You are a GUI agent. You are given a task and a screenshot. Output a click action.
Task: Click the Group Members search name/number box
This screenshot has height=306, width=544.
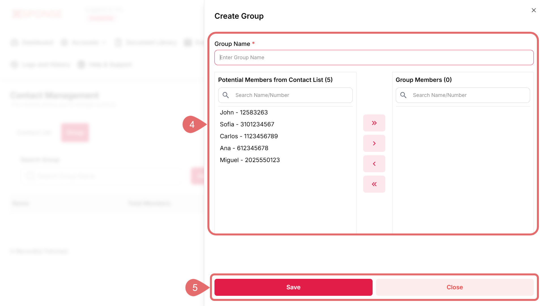[469, 95]
